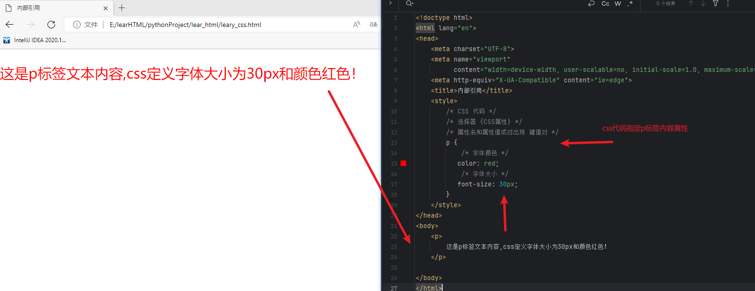The height and width of the screenshot is (291, 755).
Task: Click the '</style>' closing tag
Action: [446, 205]
